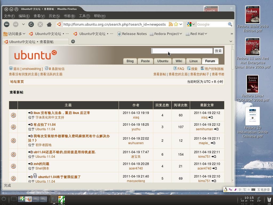Subscribe via the RSS feed icon

(x=171, y=24)
